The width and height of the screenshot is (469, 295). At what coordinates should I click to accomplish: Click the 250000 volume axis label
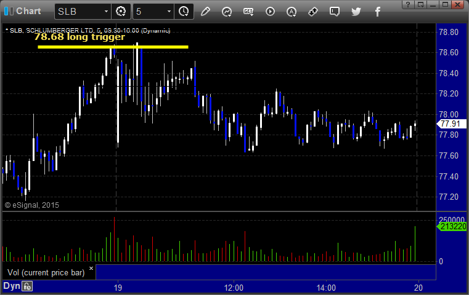point(452,219)
